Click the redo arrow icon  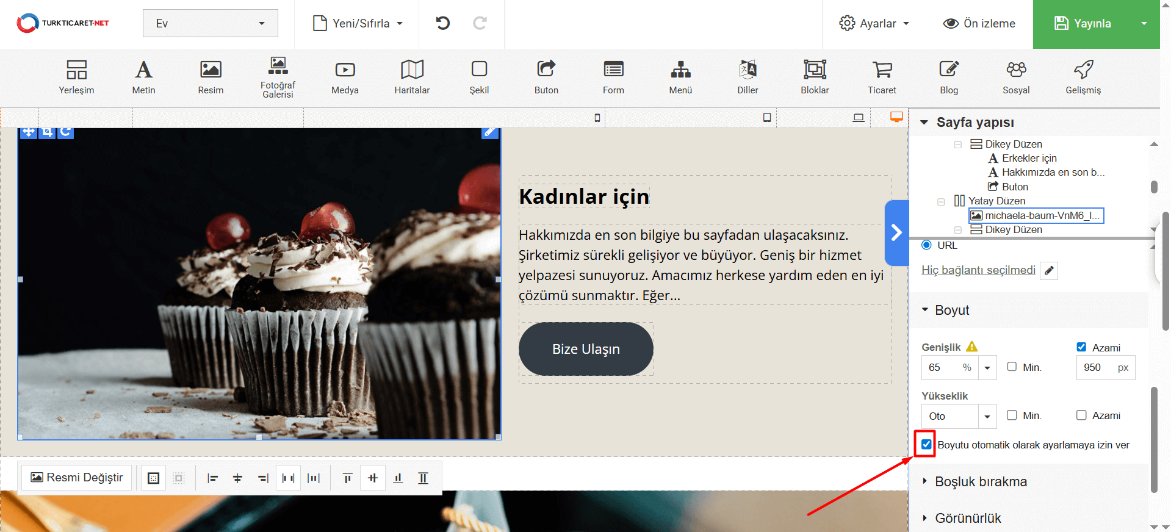pos(480,23)
